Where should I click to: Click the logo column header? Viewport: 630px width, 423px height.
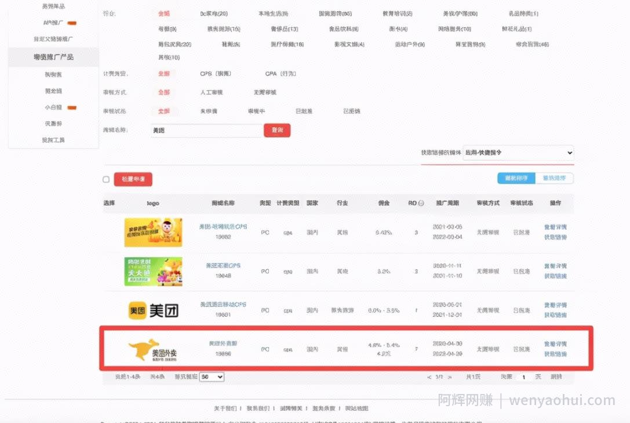click(x=153, y=204)
